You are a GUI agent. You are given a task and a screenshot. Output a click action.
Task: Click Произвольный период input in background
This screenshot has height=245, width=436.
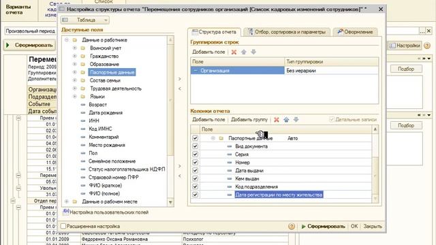(31, 31)
